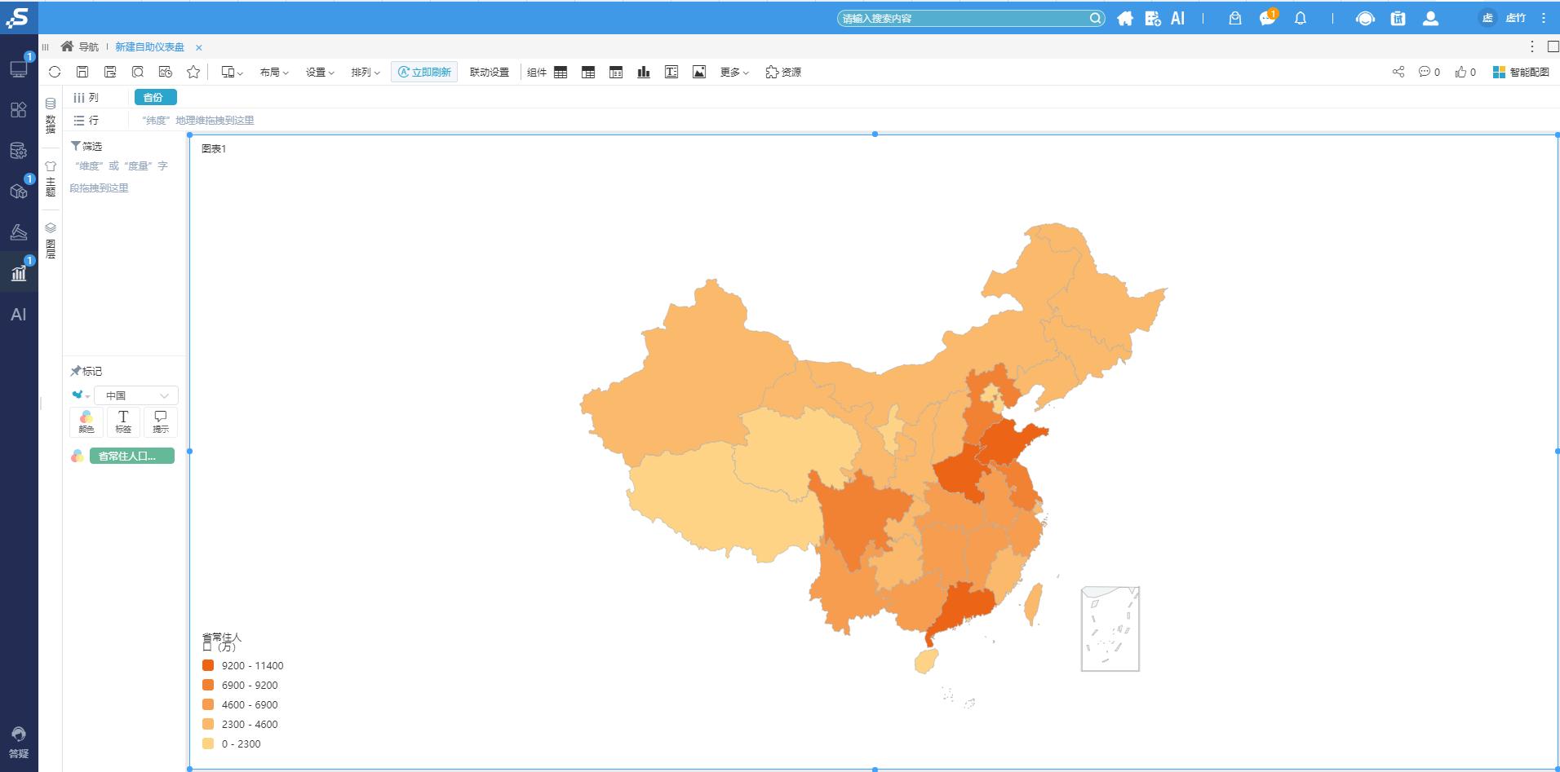Open sharing options via the share icon
The width and height of the screenshot is (1560, 772).
(1397, 72)
